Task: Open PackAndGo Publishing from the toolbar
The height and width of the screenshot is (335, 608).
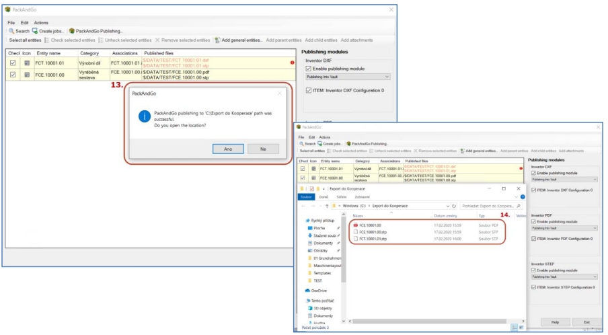Action: click(72, 31)
